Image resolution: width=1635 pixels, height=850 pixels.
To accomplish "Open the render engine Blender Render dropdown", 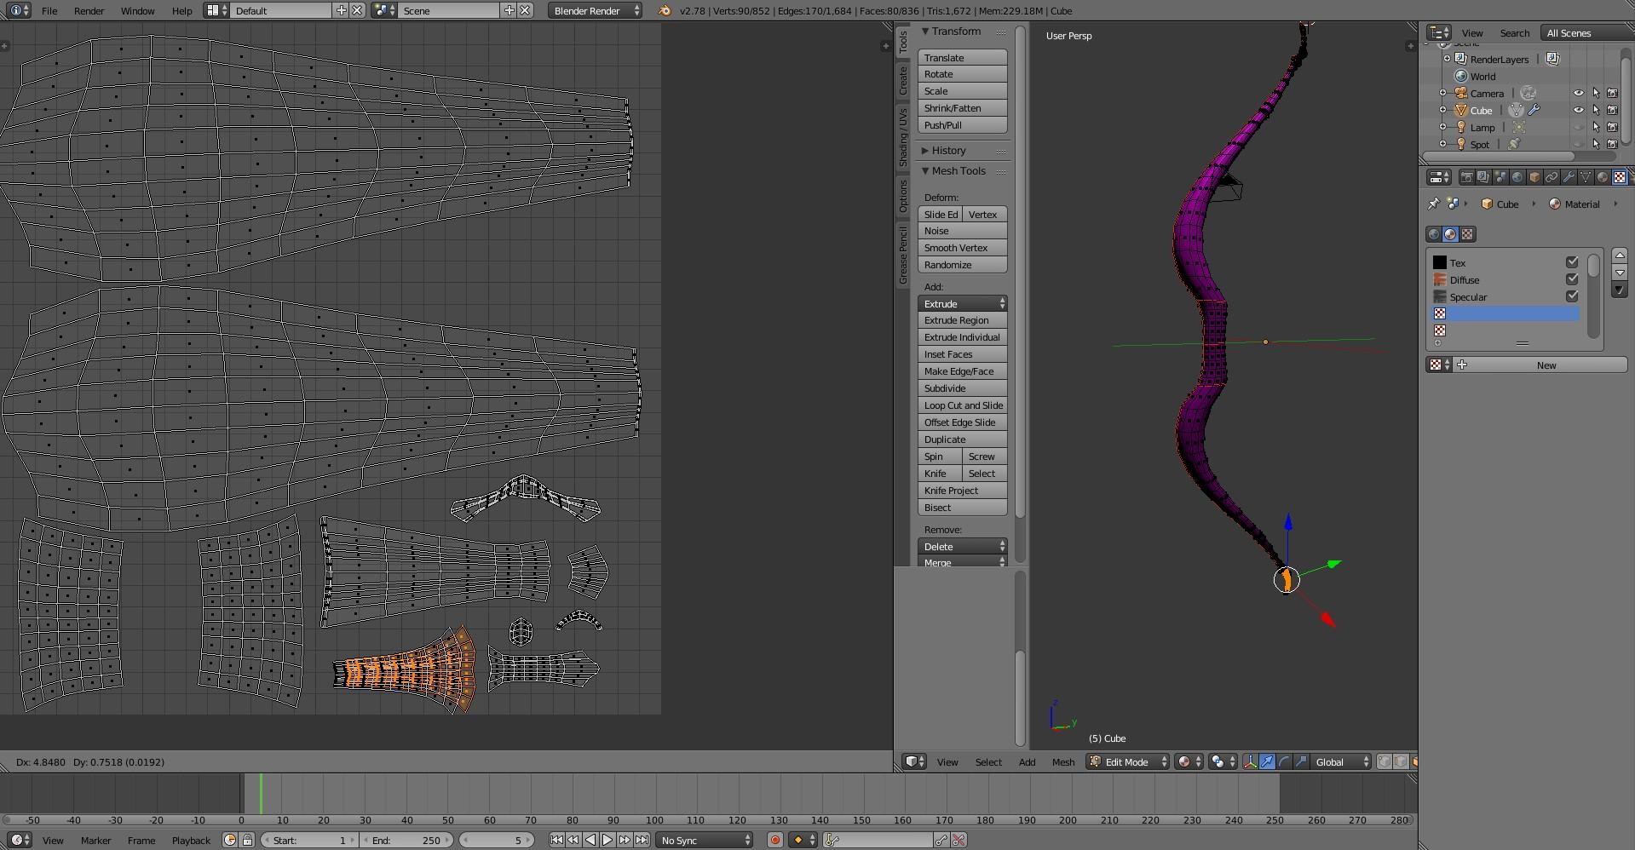I will pos(596,11).
